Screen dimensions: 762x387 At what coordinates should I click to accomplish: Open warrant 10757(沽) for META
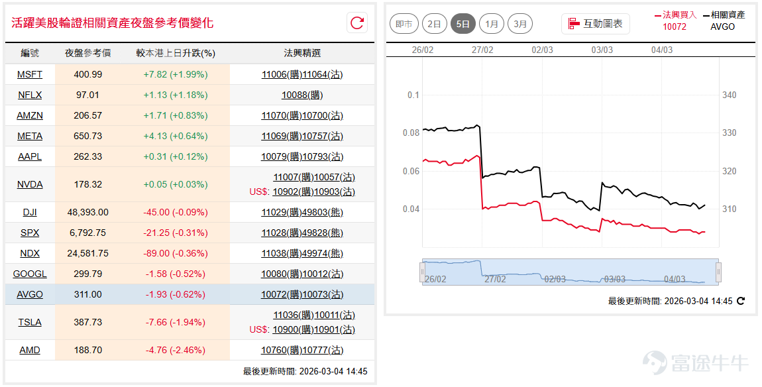pyautogui.click(x=323, y=136)
